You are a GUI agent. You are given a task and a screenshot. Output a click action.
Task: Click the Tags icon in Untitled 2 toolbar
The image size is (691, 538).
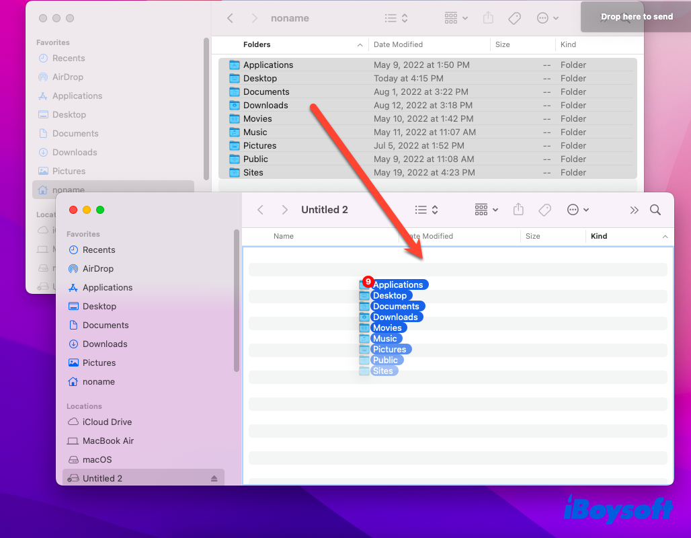tap(545, 210)
